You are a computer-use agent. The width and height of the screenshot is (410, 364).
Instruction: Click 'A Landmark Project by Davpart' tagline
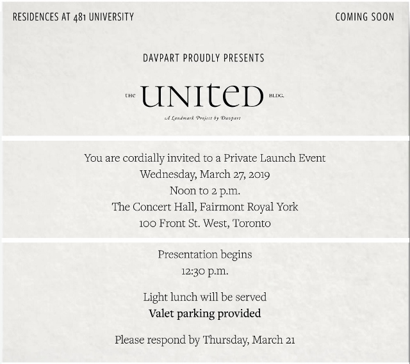[x=202, y=118]
